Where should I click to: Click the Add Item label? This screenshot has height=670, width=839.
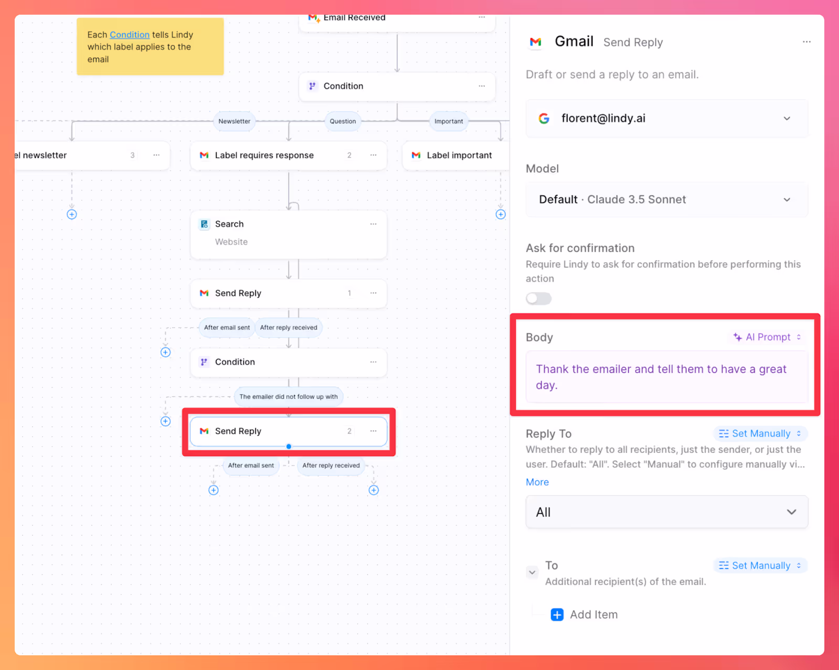tap(594, 614)
